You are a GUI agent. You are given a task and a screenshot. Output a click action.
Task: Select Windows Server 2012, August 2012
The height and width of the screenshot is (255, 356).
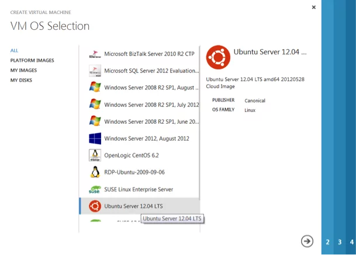tap(139, 138)
